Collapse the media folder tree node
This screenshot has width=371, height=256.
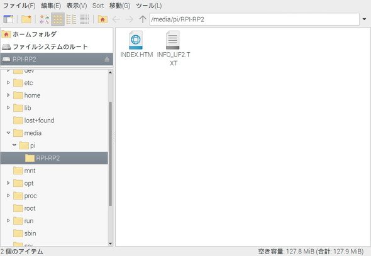(9, 133)
